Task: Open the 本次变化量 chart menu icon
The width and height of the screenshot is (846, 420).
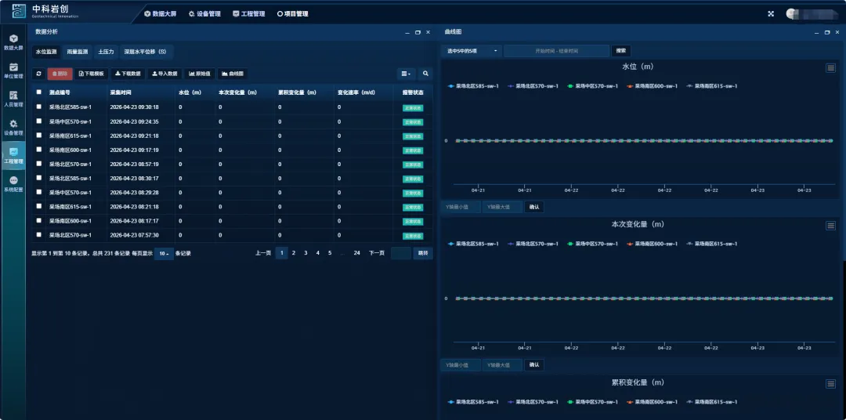Action: (x=830, y=226)
